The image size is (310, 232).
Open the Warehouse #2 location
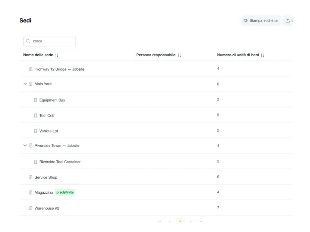pyautogui.click(x=47, y=208)
